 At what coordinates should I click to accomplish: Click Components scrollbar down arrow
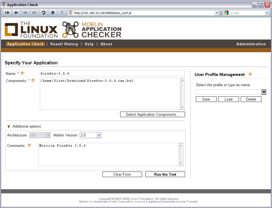pos(183,107)
